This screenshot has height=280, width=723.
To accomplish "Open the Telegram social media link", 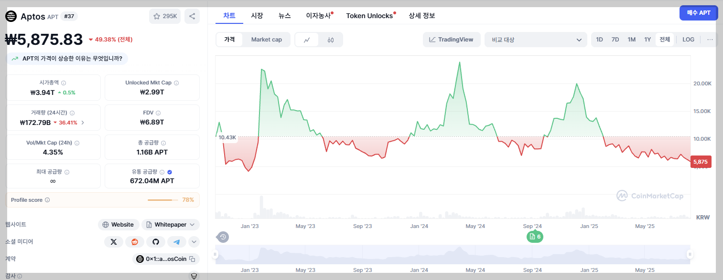I will (177, 242).
